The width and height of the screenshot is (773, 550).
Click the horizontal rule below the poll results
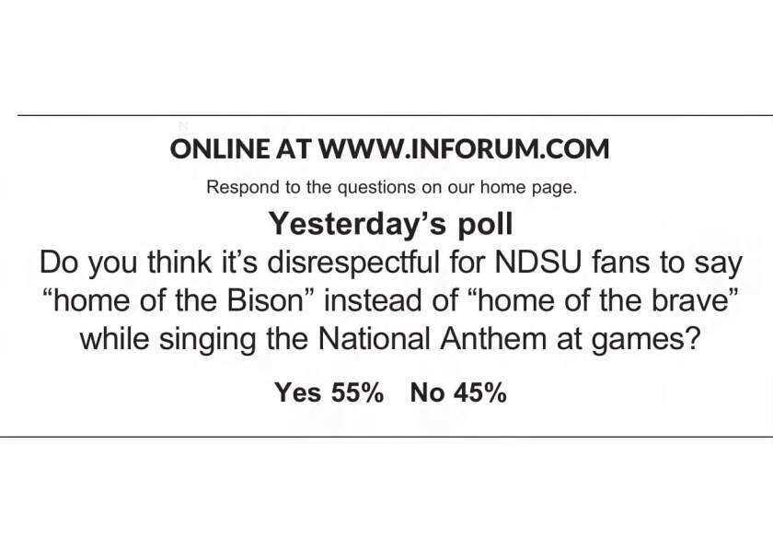(386, 437)
